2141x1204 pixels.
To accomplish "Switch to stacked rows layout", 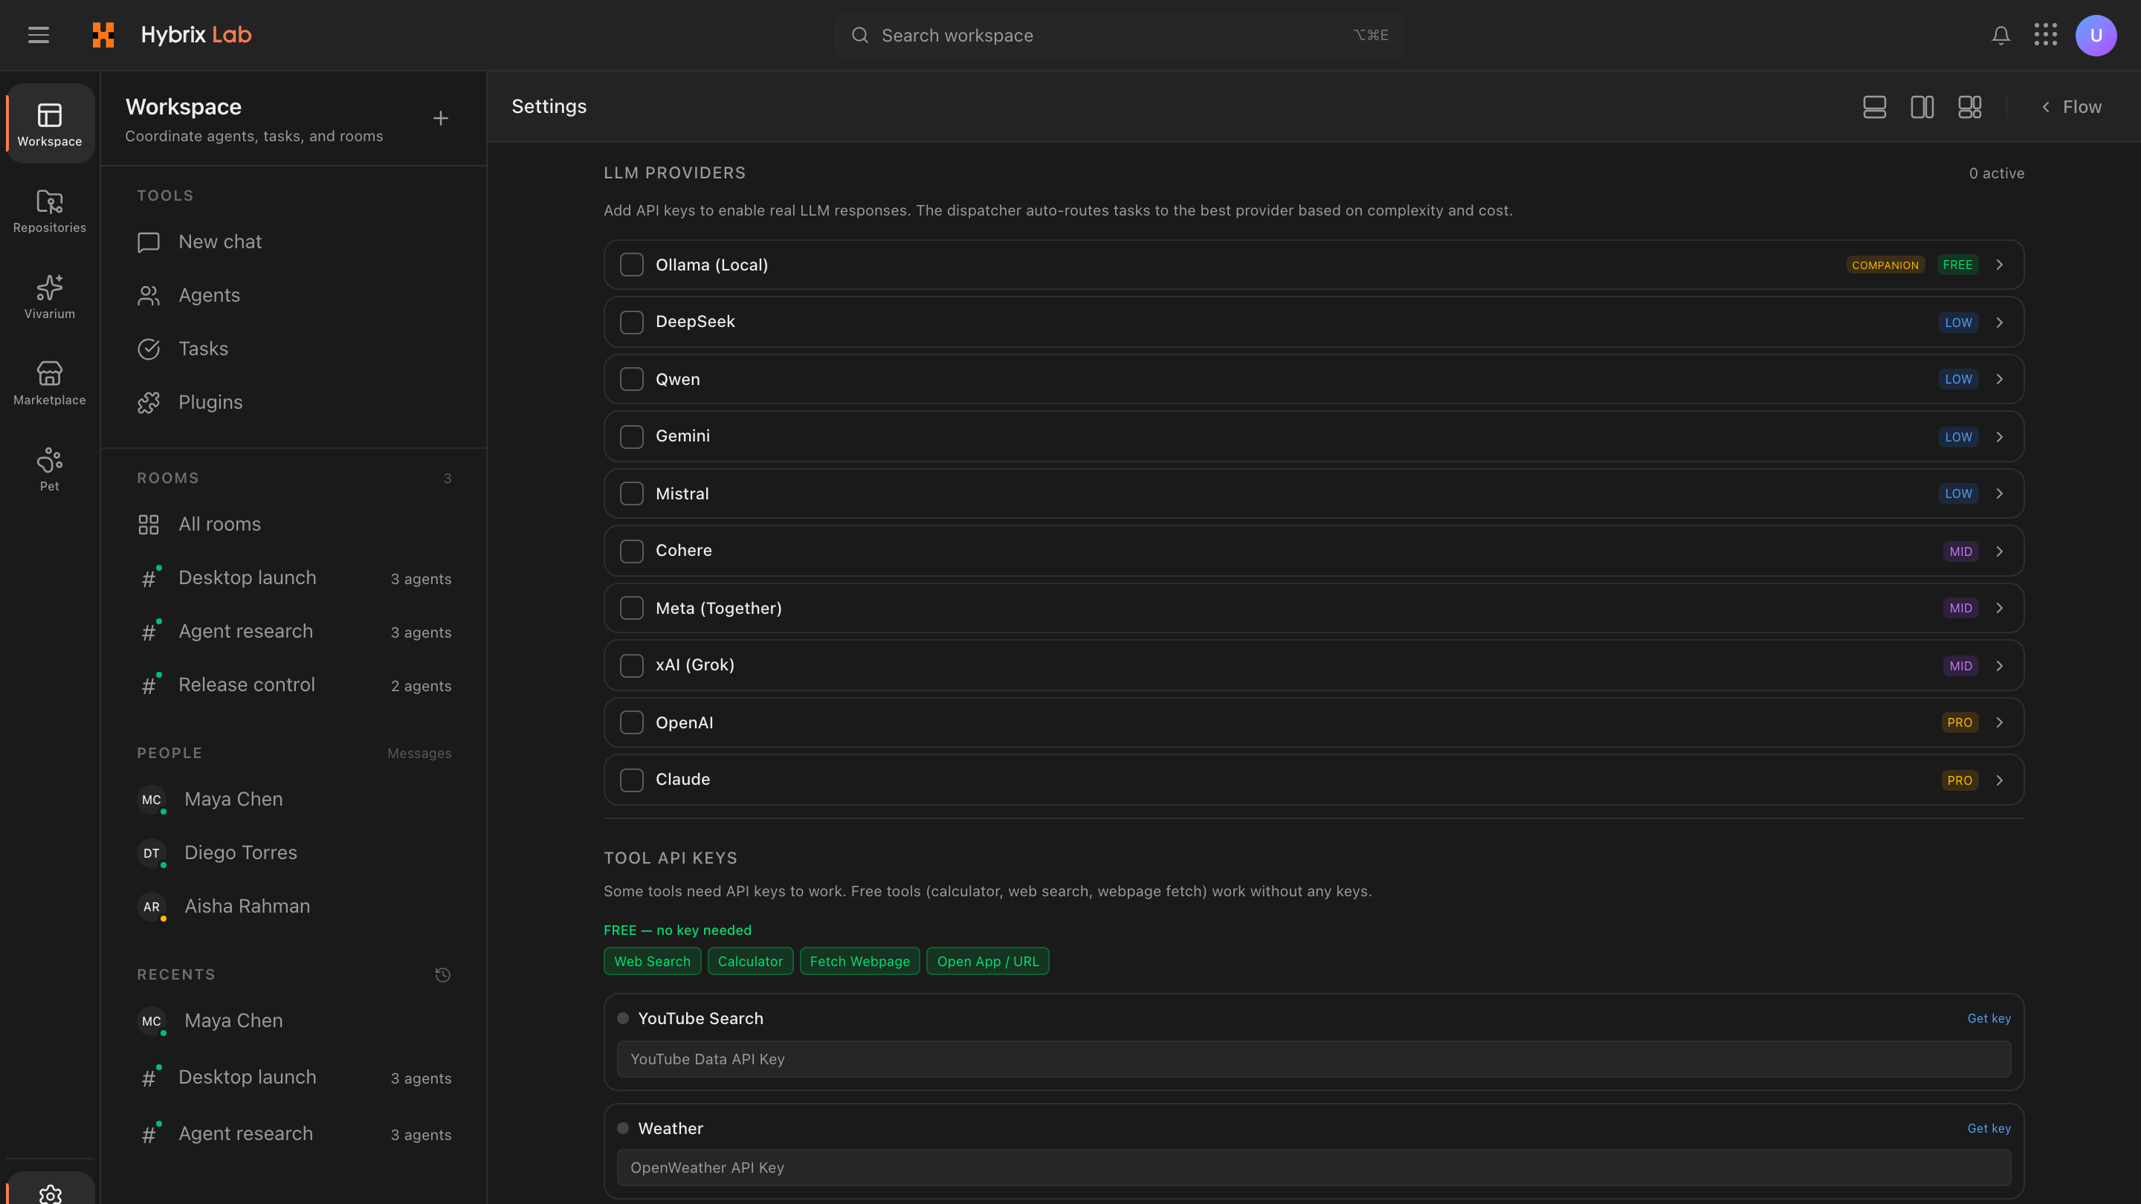I will click(1874, 106).
